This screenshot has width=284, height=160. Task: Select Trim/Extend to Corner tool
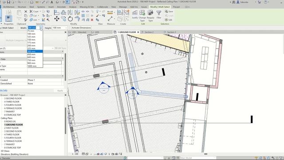coord(77,19)
